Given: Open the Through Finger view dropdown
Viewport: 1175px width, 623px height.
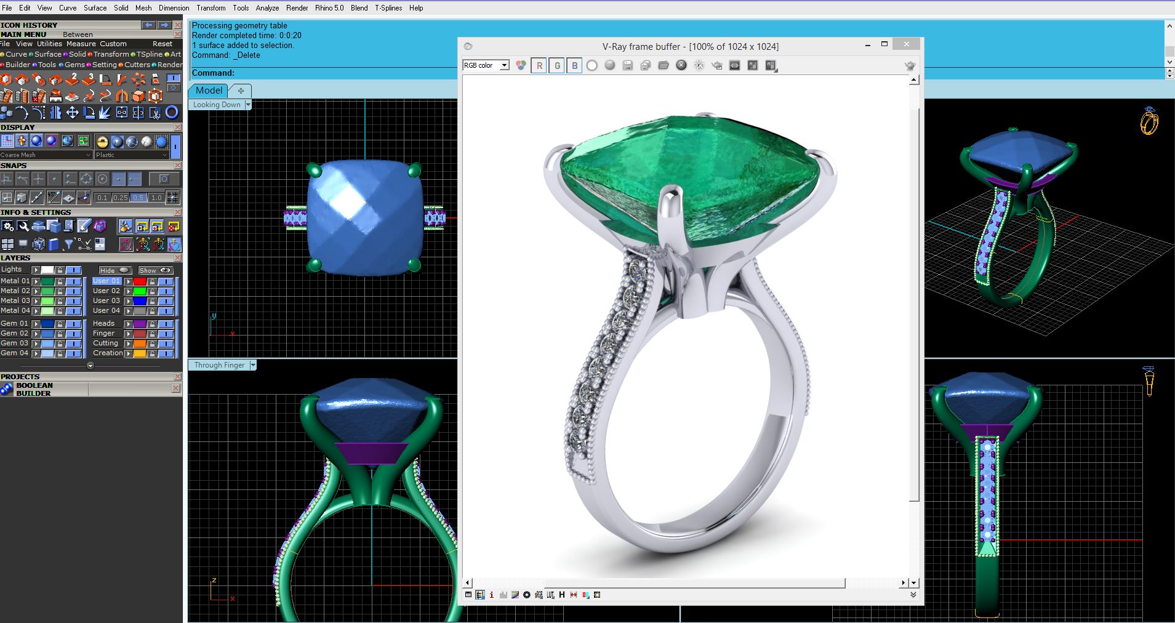Looking at the screenshot, I should tap(252, 364).
